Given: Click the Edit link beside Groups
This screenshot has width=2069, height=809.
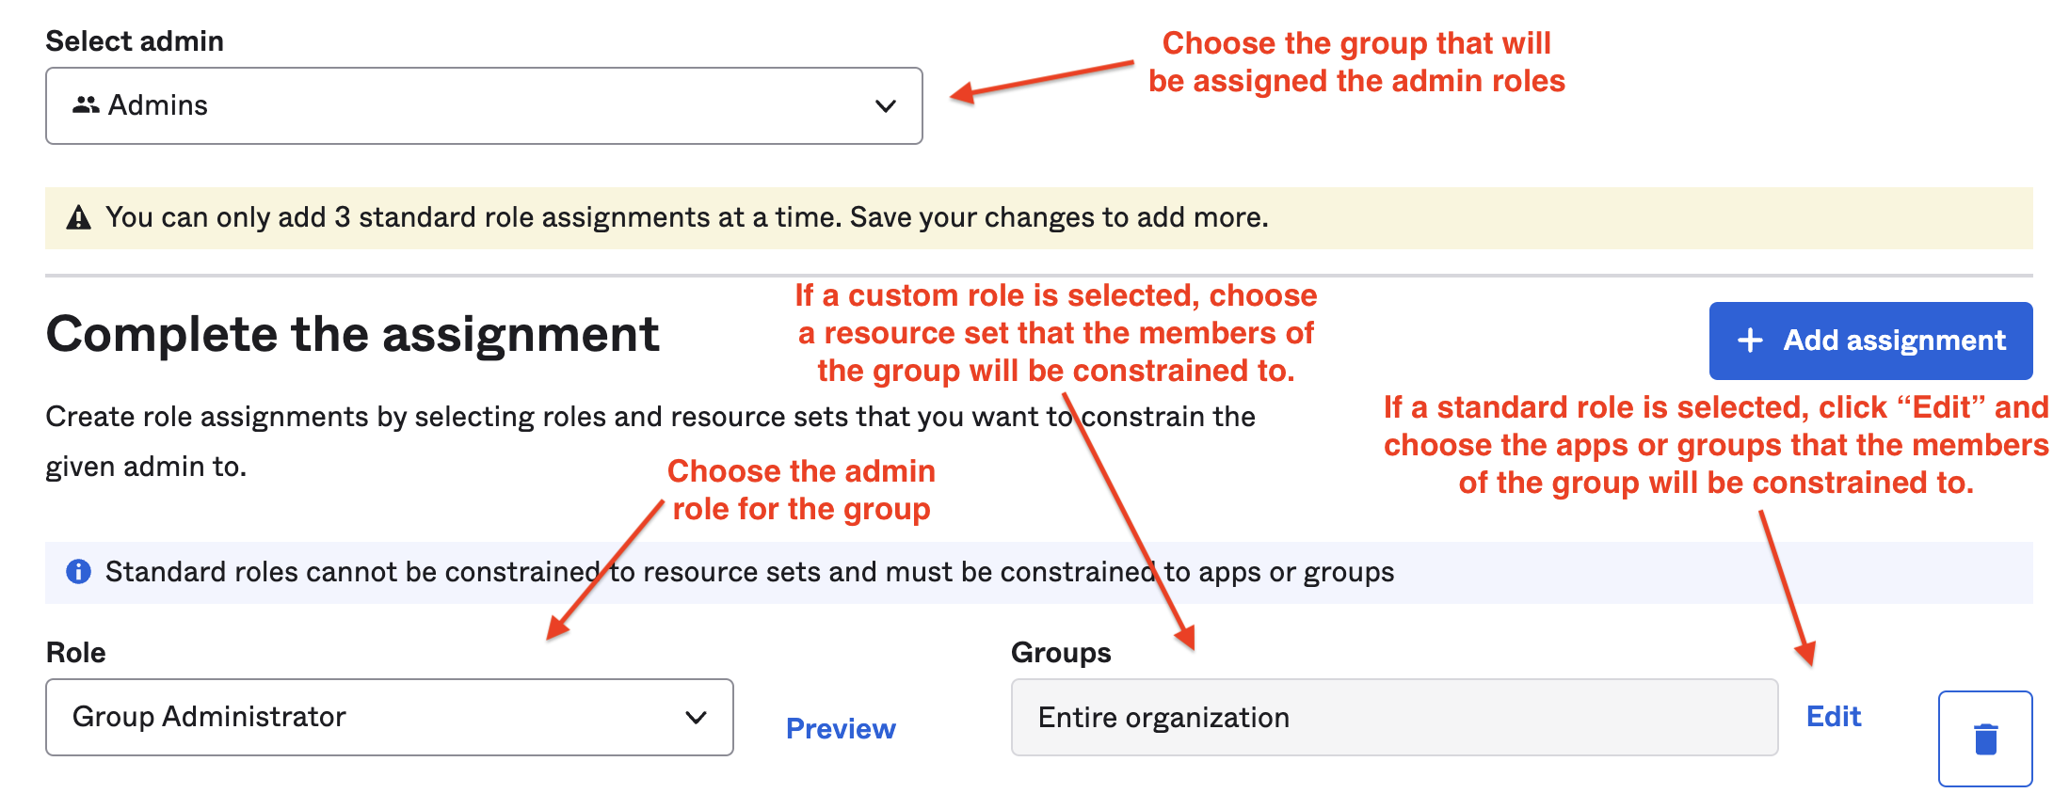Looking at the screenshot, I should (1833, 717).
